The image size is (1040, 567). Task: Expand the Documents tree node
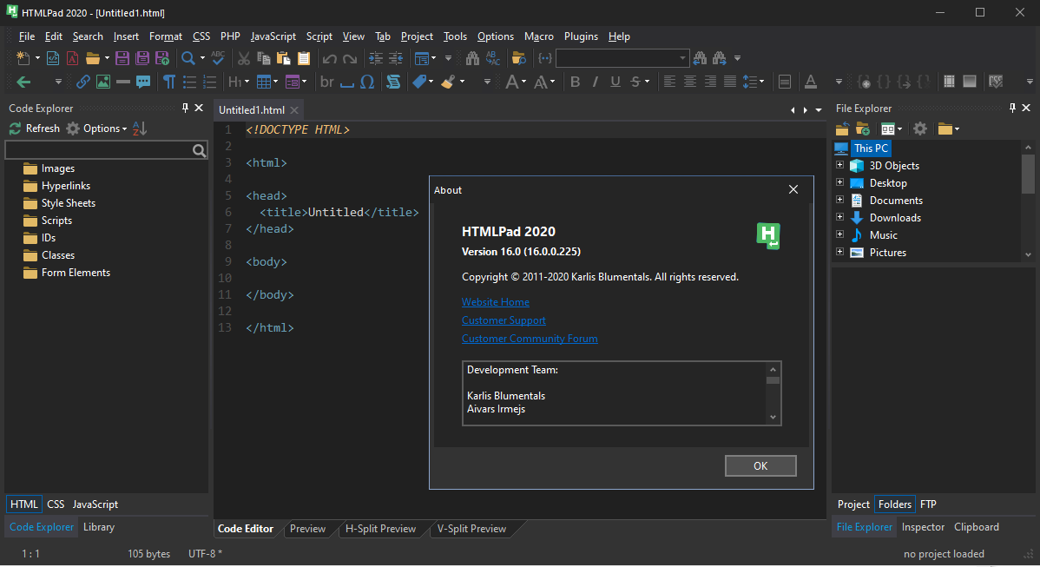point(839,200)
